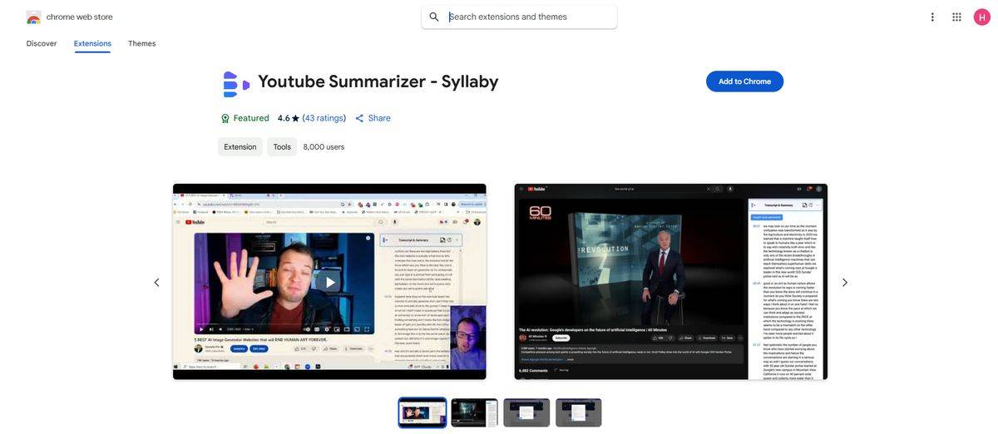Click the Share link
998x434 pixels.
379,118
